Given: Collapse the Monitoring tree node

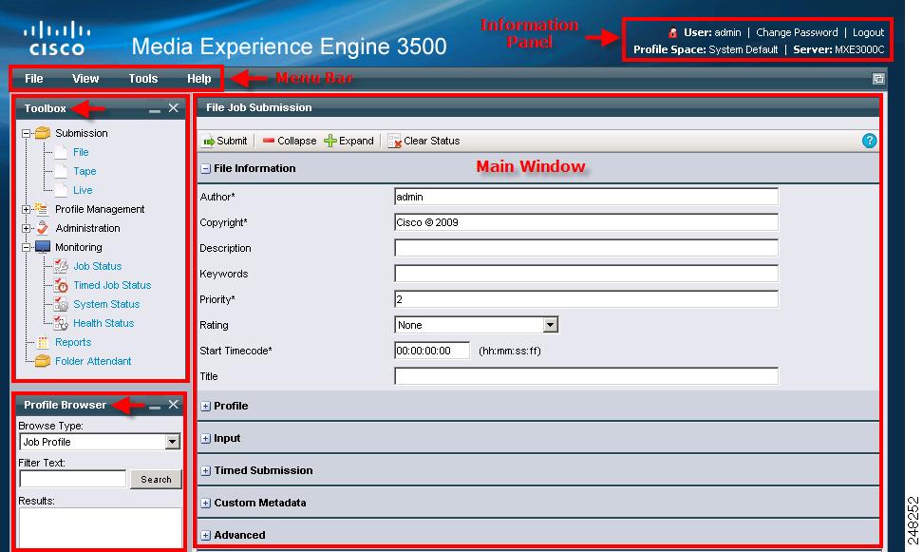Looking at the screenshot, I should coord(26,247).
